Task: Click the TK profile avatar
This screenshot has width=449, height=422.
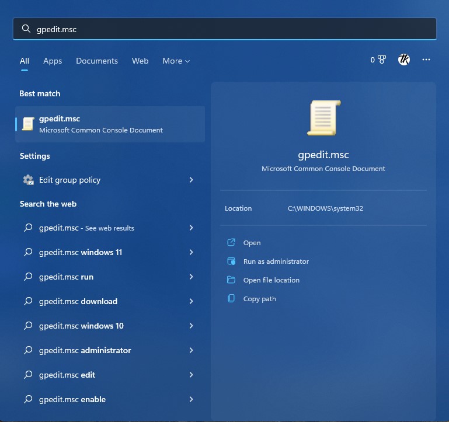Action: [404, 60]
